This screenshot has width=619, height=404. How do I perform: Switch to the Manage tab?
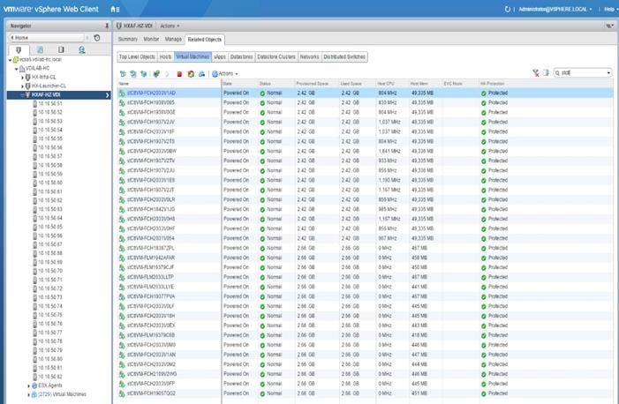click(x=173, y=39)
